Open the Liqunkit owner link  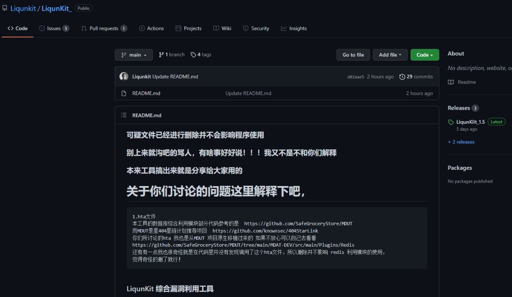(x=23, y=9)
